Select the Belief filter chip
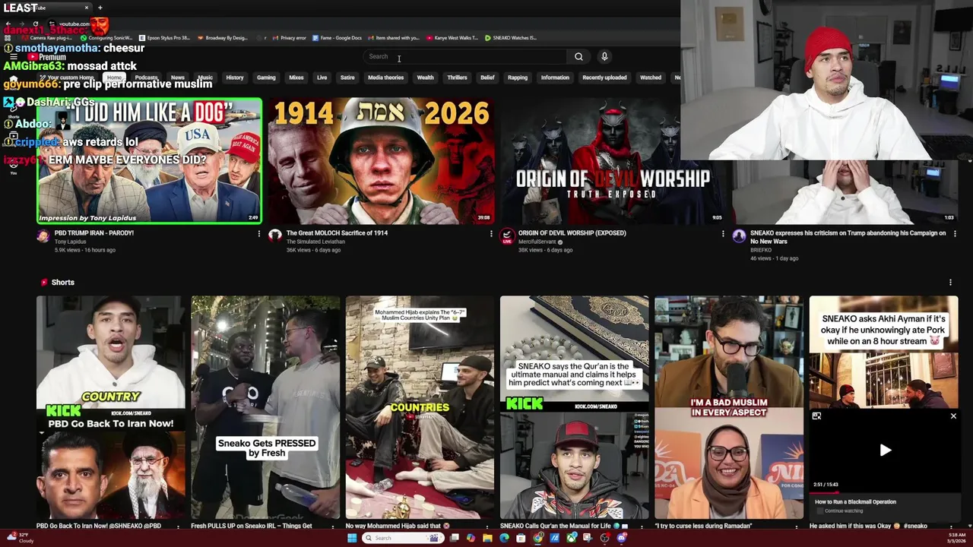Screen dimensions: 973x547 tap(487, 77)
